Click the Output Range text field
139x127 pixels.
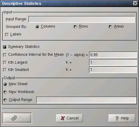click(x=86, y=100)
